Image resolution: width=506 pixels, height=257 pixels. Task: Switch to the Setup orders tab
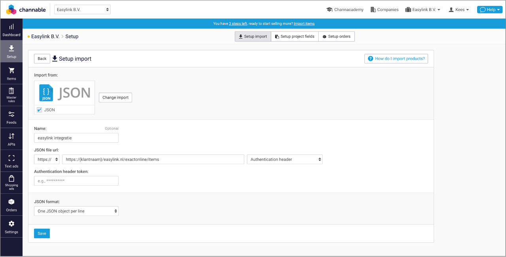[336, 37]
